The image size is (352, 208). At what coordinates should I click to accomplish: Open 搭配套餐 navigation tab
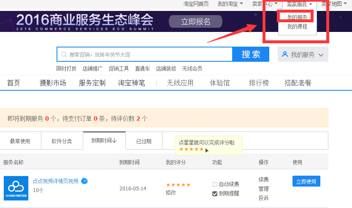tap(298, 83)
